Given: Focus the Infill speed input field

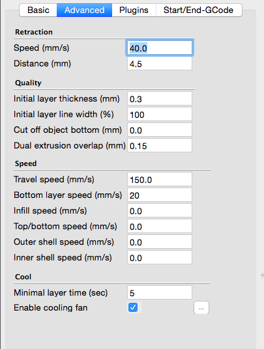Looking at the screenshot, I should pos(160,211).
